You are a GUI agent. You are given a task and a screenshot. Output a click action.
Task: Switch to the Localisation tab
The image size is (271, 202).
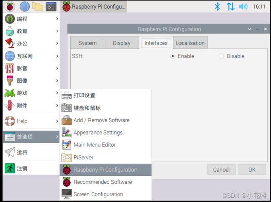click(x=190, y=43)
